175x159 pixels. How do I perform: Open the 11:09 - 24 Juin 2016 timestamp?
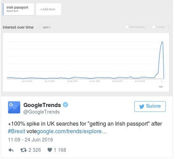[x=30, y=140]
